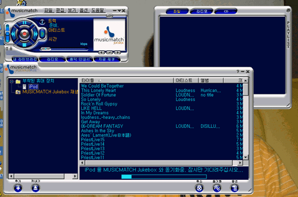Open the 도움말 menu in player
The width and height of the screenshot is (298, 197).
(x=98, y=10)
